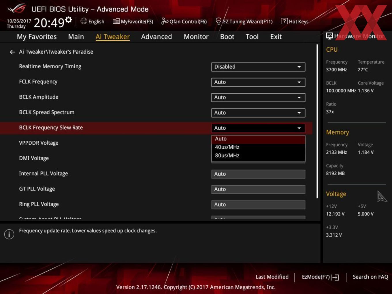392x294 pixels.
Task: Switch to My Favorites tab
Action: point(37,37)
